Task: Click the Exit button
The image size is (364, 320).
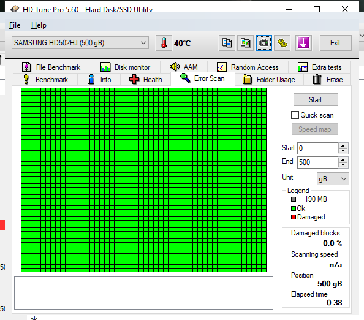Action: pyautogui.click(x=335, y=43)
